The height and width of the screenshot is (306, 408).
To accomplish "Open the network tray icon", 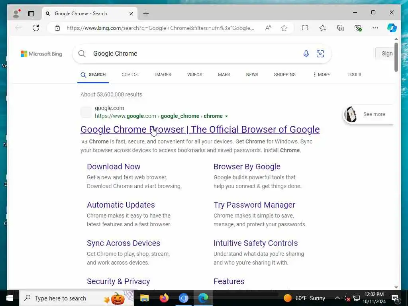I will pyautogui.click(x=357, y=298).
